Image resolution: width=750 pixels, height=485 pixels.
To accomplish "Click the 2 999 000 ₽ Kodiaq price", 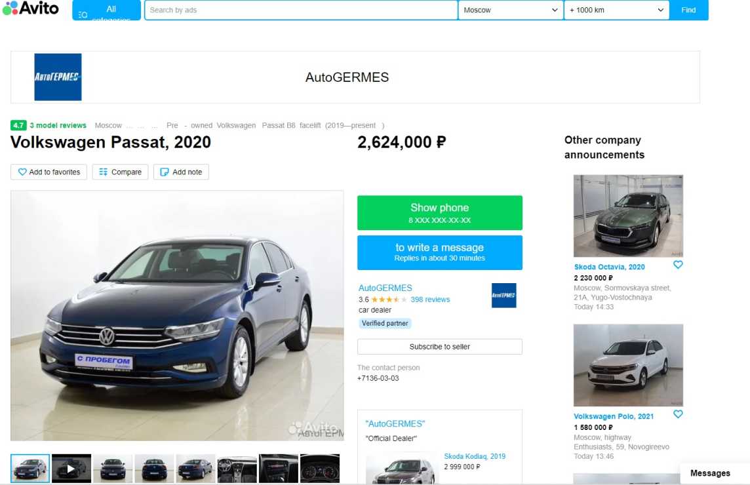I will (462, 467).
